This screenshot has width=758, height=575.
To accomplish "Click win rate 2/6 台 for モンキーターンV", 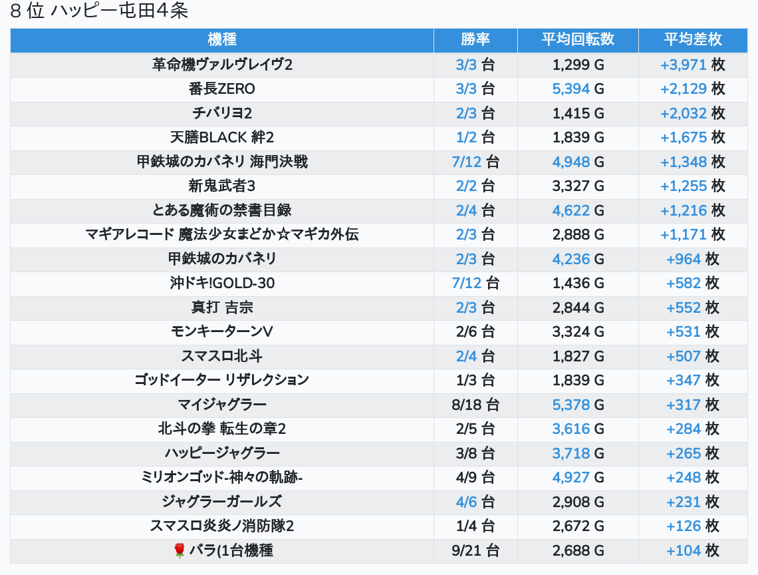I will 475,331.
